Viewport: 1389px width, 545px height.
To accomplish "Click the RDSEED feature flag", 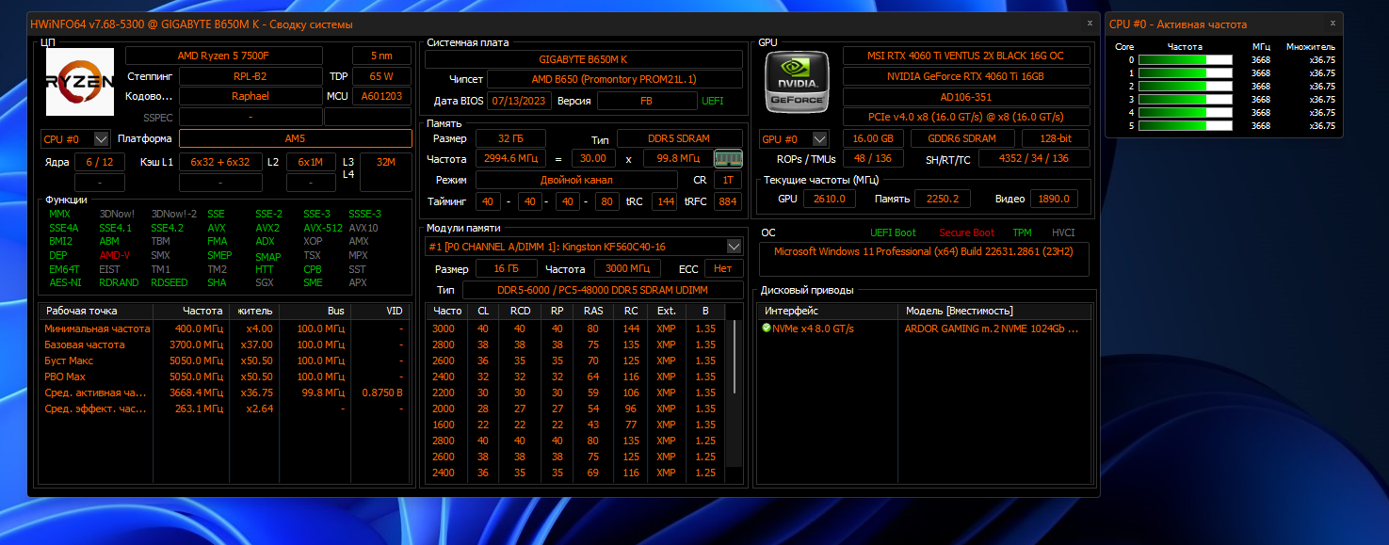I will (x=170, y=282).
